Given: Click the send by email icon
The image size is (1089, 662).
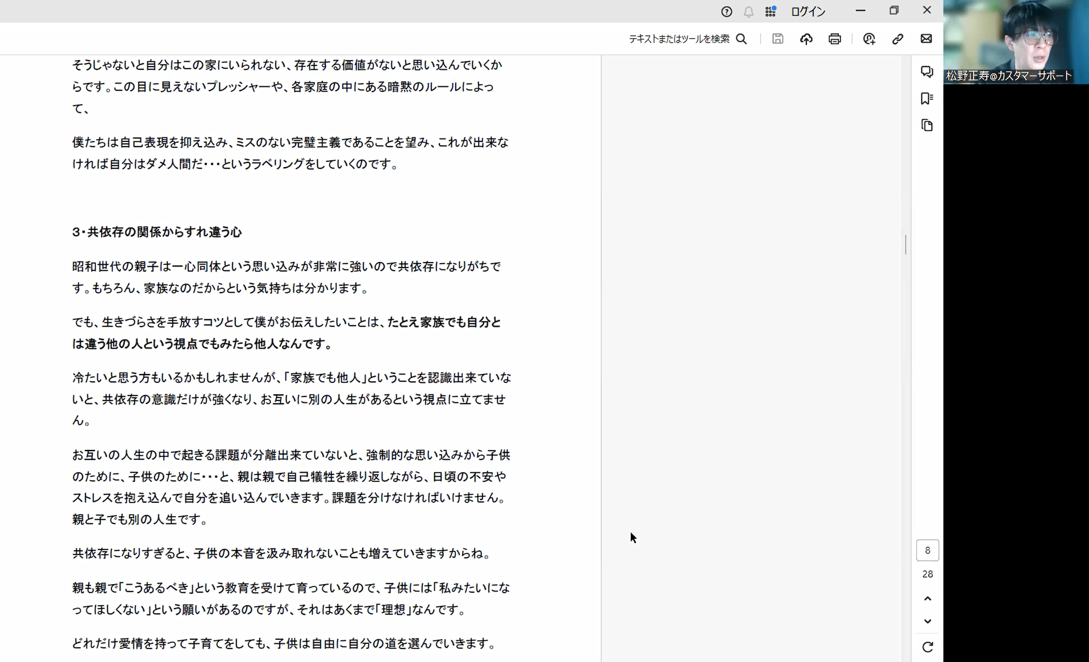Looking at the screenshot, I should [926, 39].
